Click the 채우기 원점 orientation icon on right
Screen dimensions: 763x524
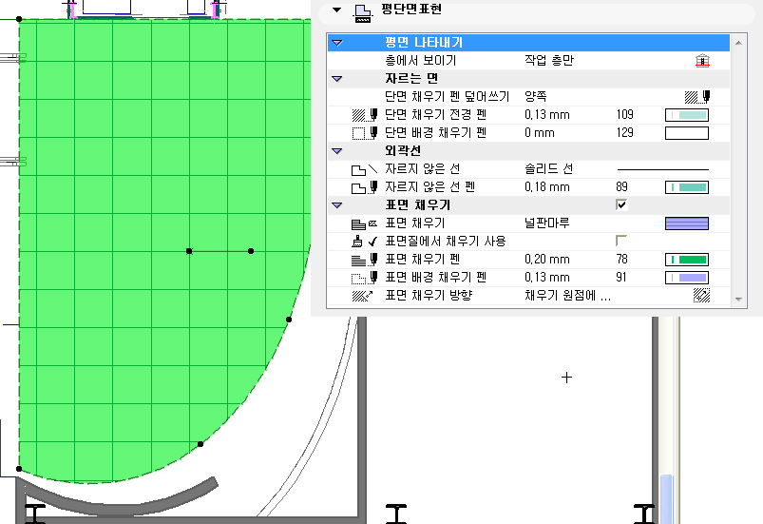click(701, 296)
